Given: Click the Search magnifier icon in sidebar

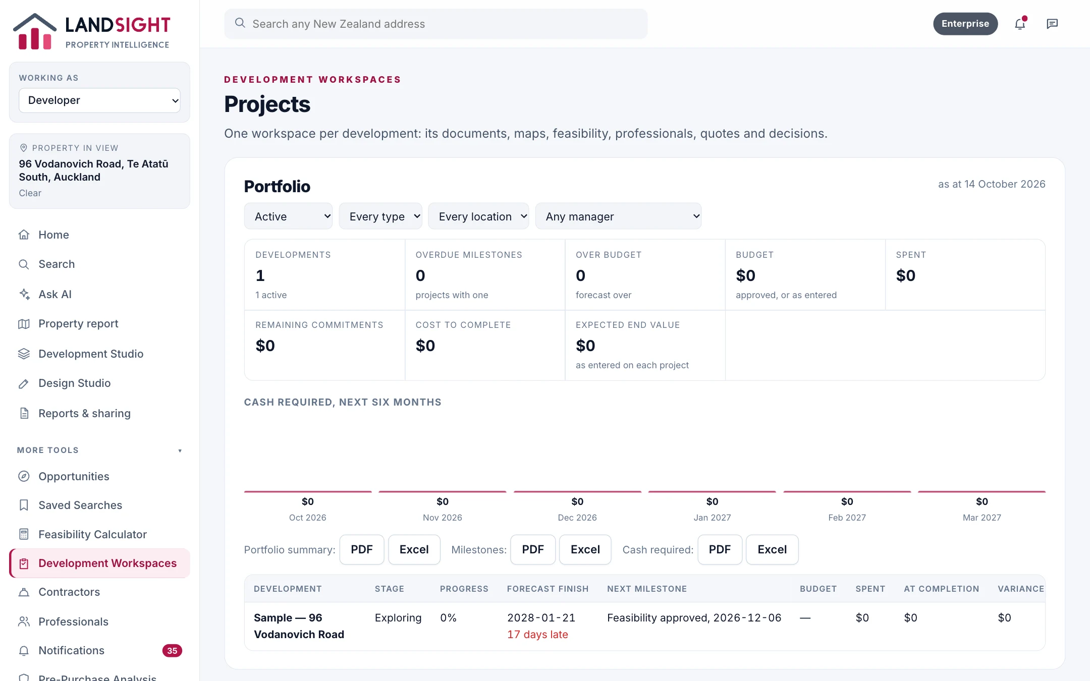Looking at the screenshot, I should click(x=24, y=264).
